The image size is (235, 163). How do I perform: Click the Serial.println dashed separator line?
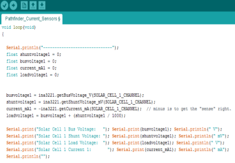click(62, 48)
